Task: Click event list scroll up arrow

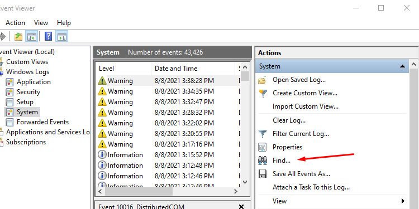Action: point(245,67)
